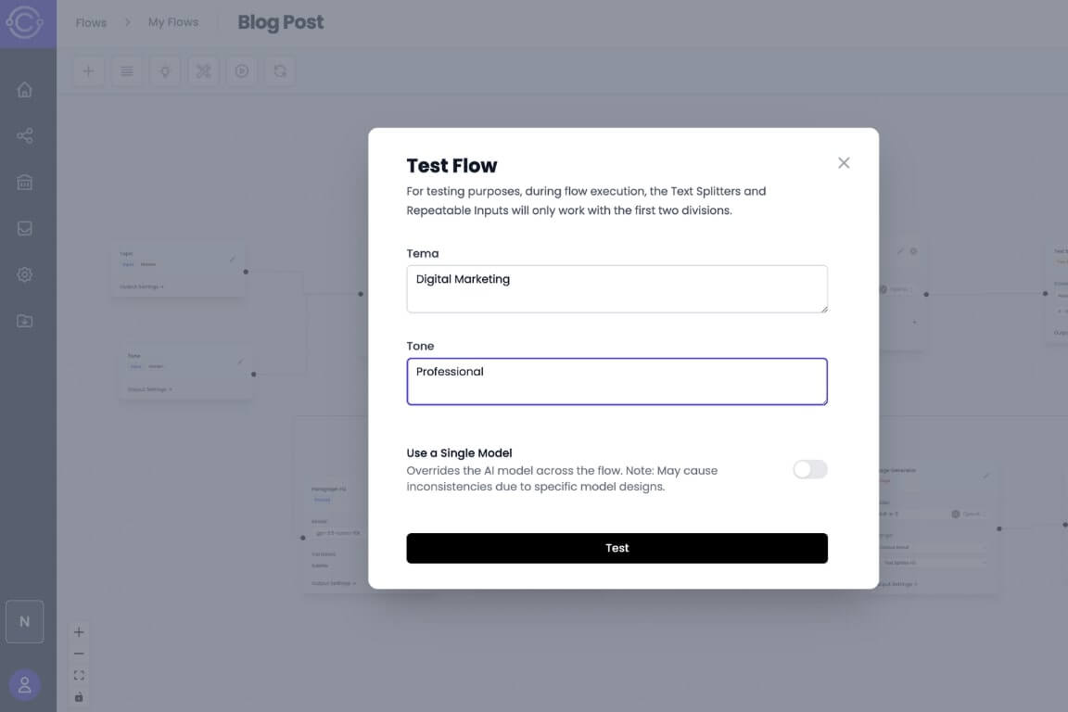
Task: Enable the Use a Single Model toggle
Action: [809, 469]
